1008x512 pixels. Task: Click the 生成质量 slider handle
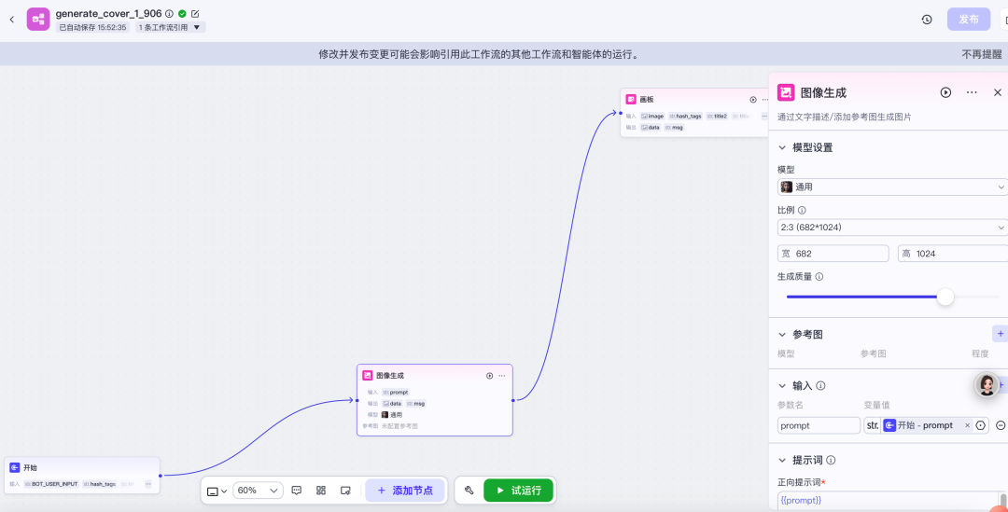(945, 297)
